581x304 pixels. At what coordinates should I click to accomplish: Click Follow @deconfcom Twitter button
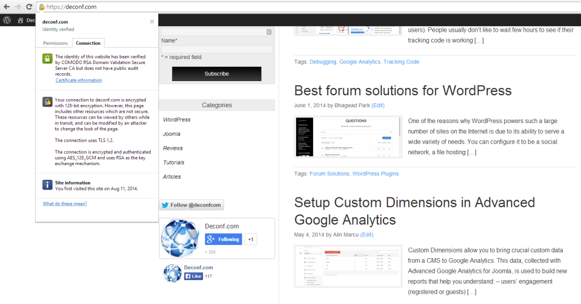click(x=192, y=205)
